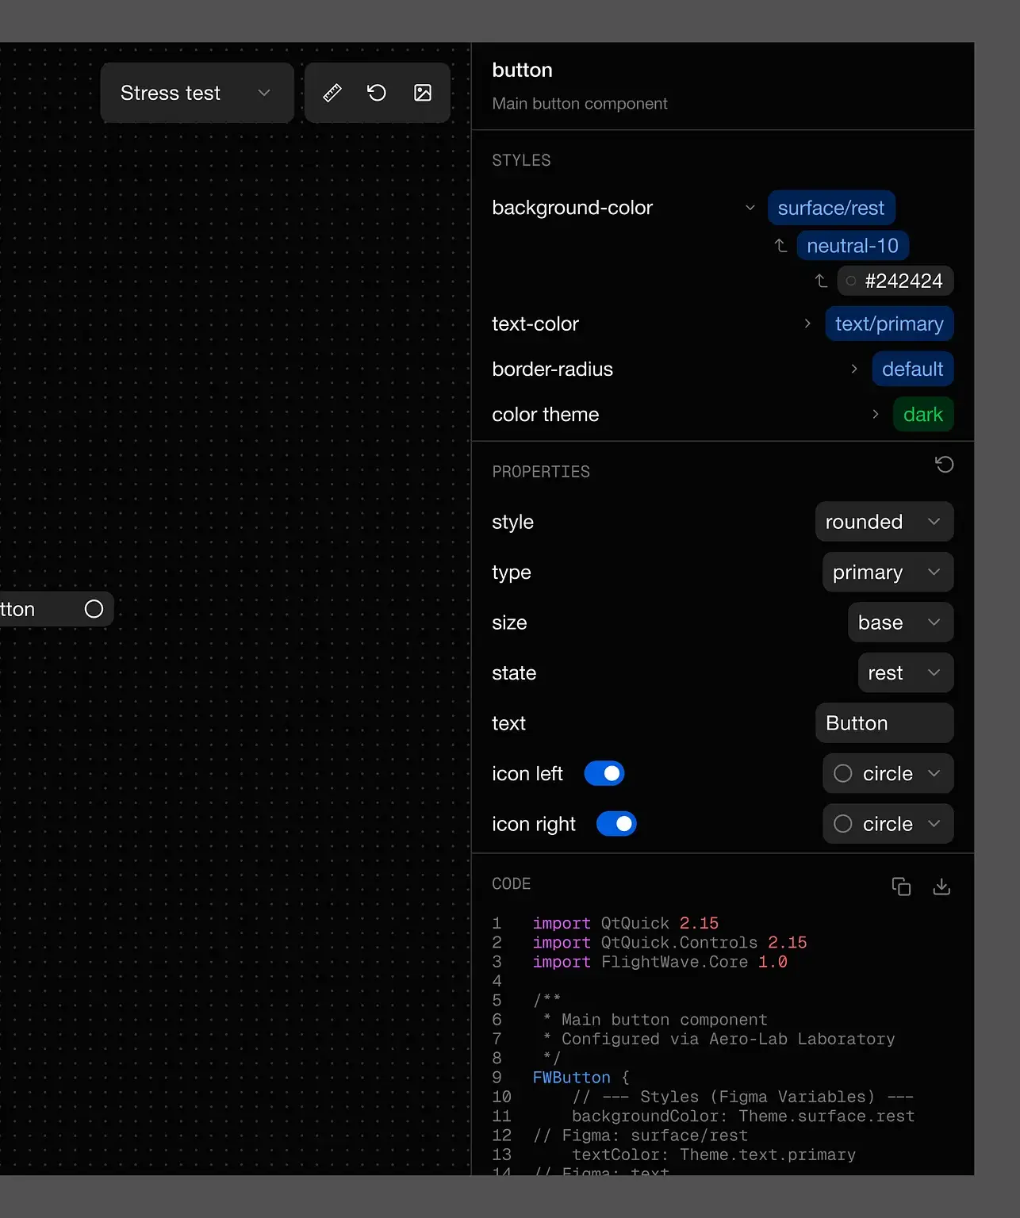The height and width of the screenshot is (1218, 1020).
Task: Click the button heading title
Action: [522, 70]
